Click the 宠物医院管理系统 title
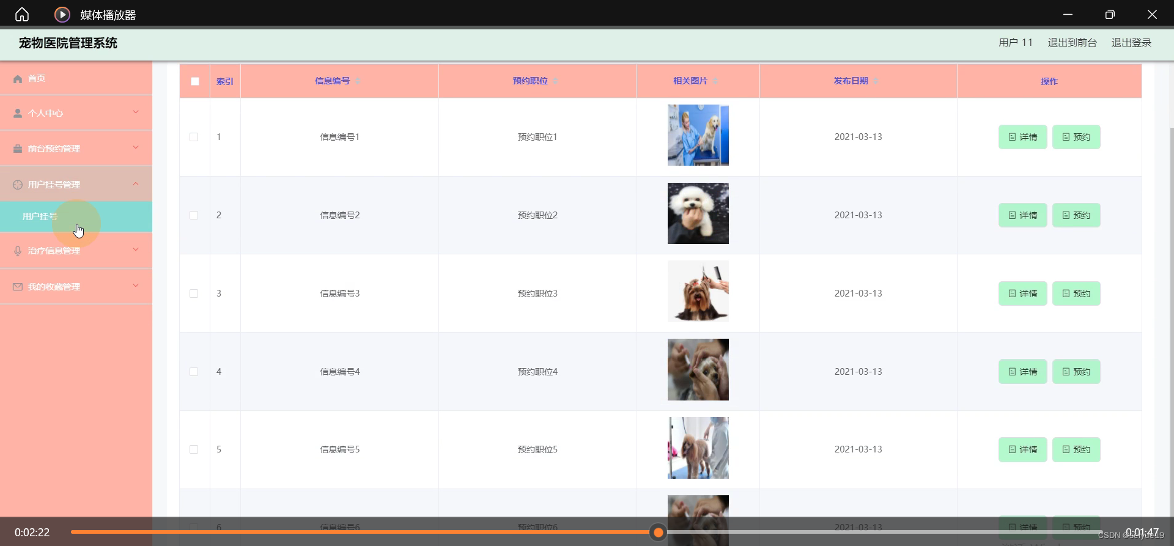The image size is (1174, 546). point(68,43)
